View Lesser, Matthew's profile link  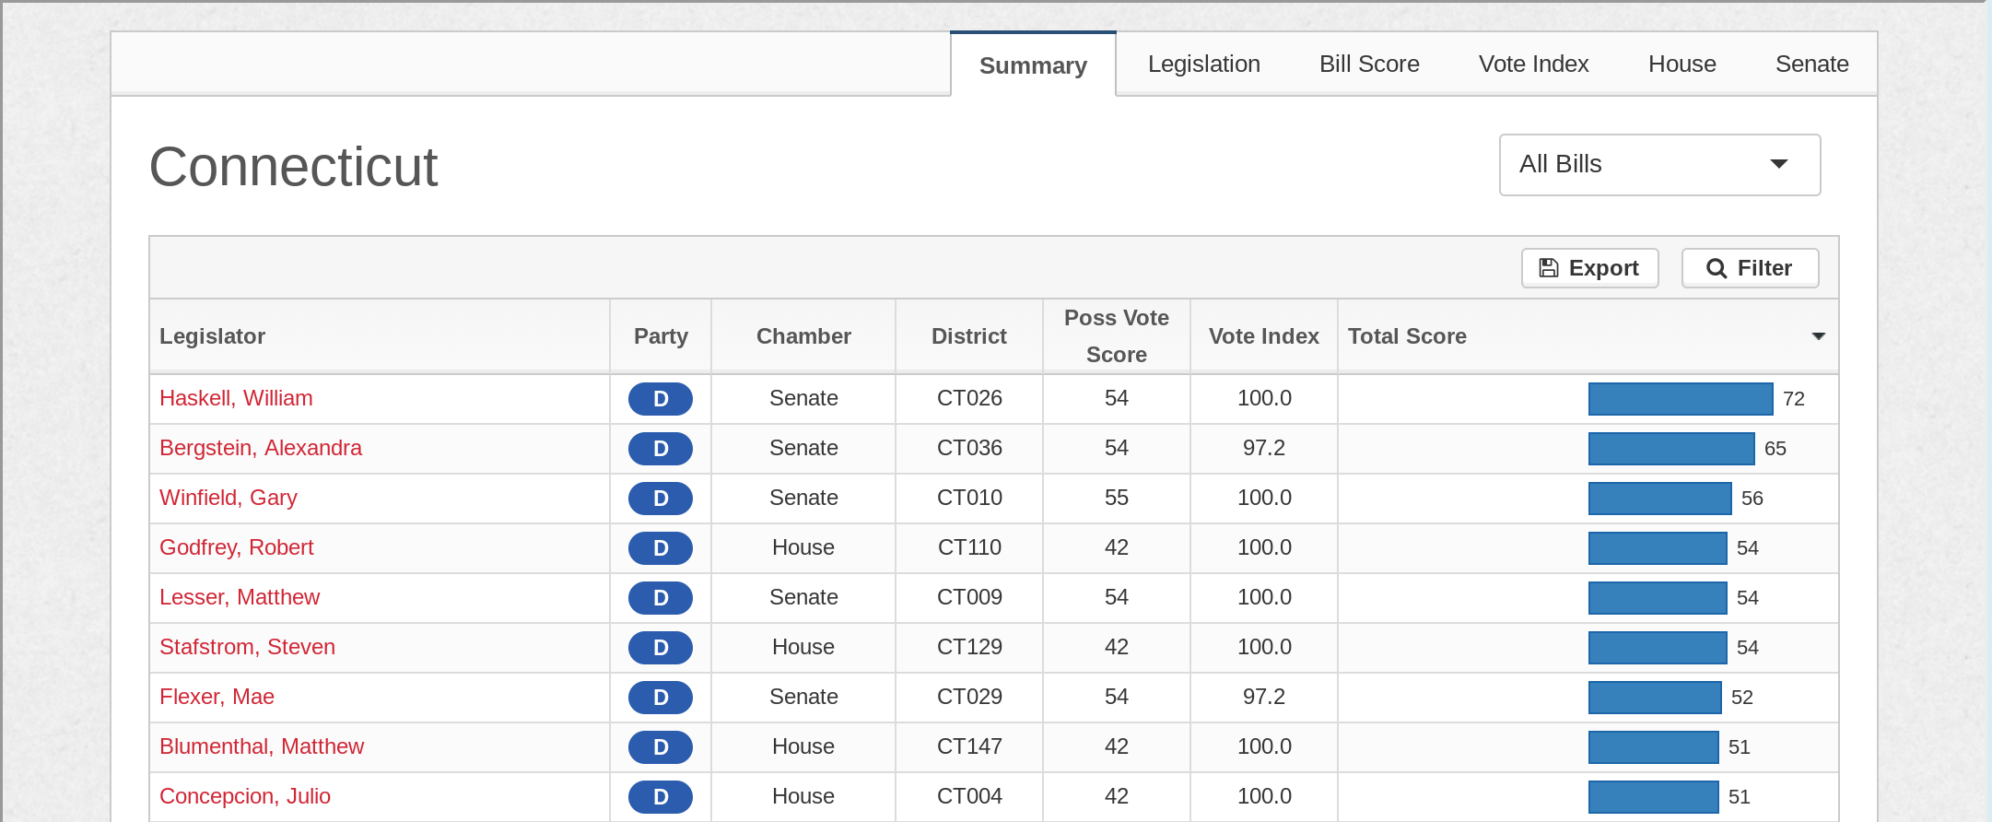(240, 597)
